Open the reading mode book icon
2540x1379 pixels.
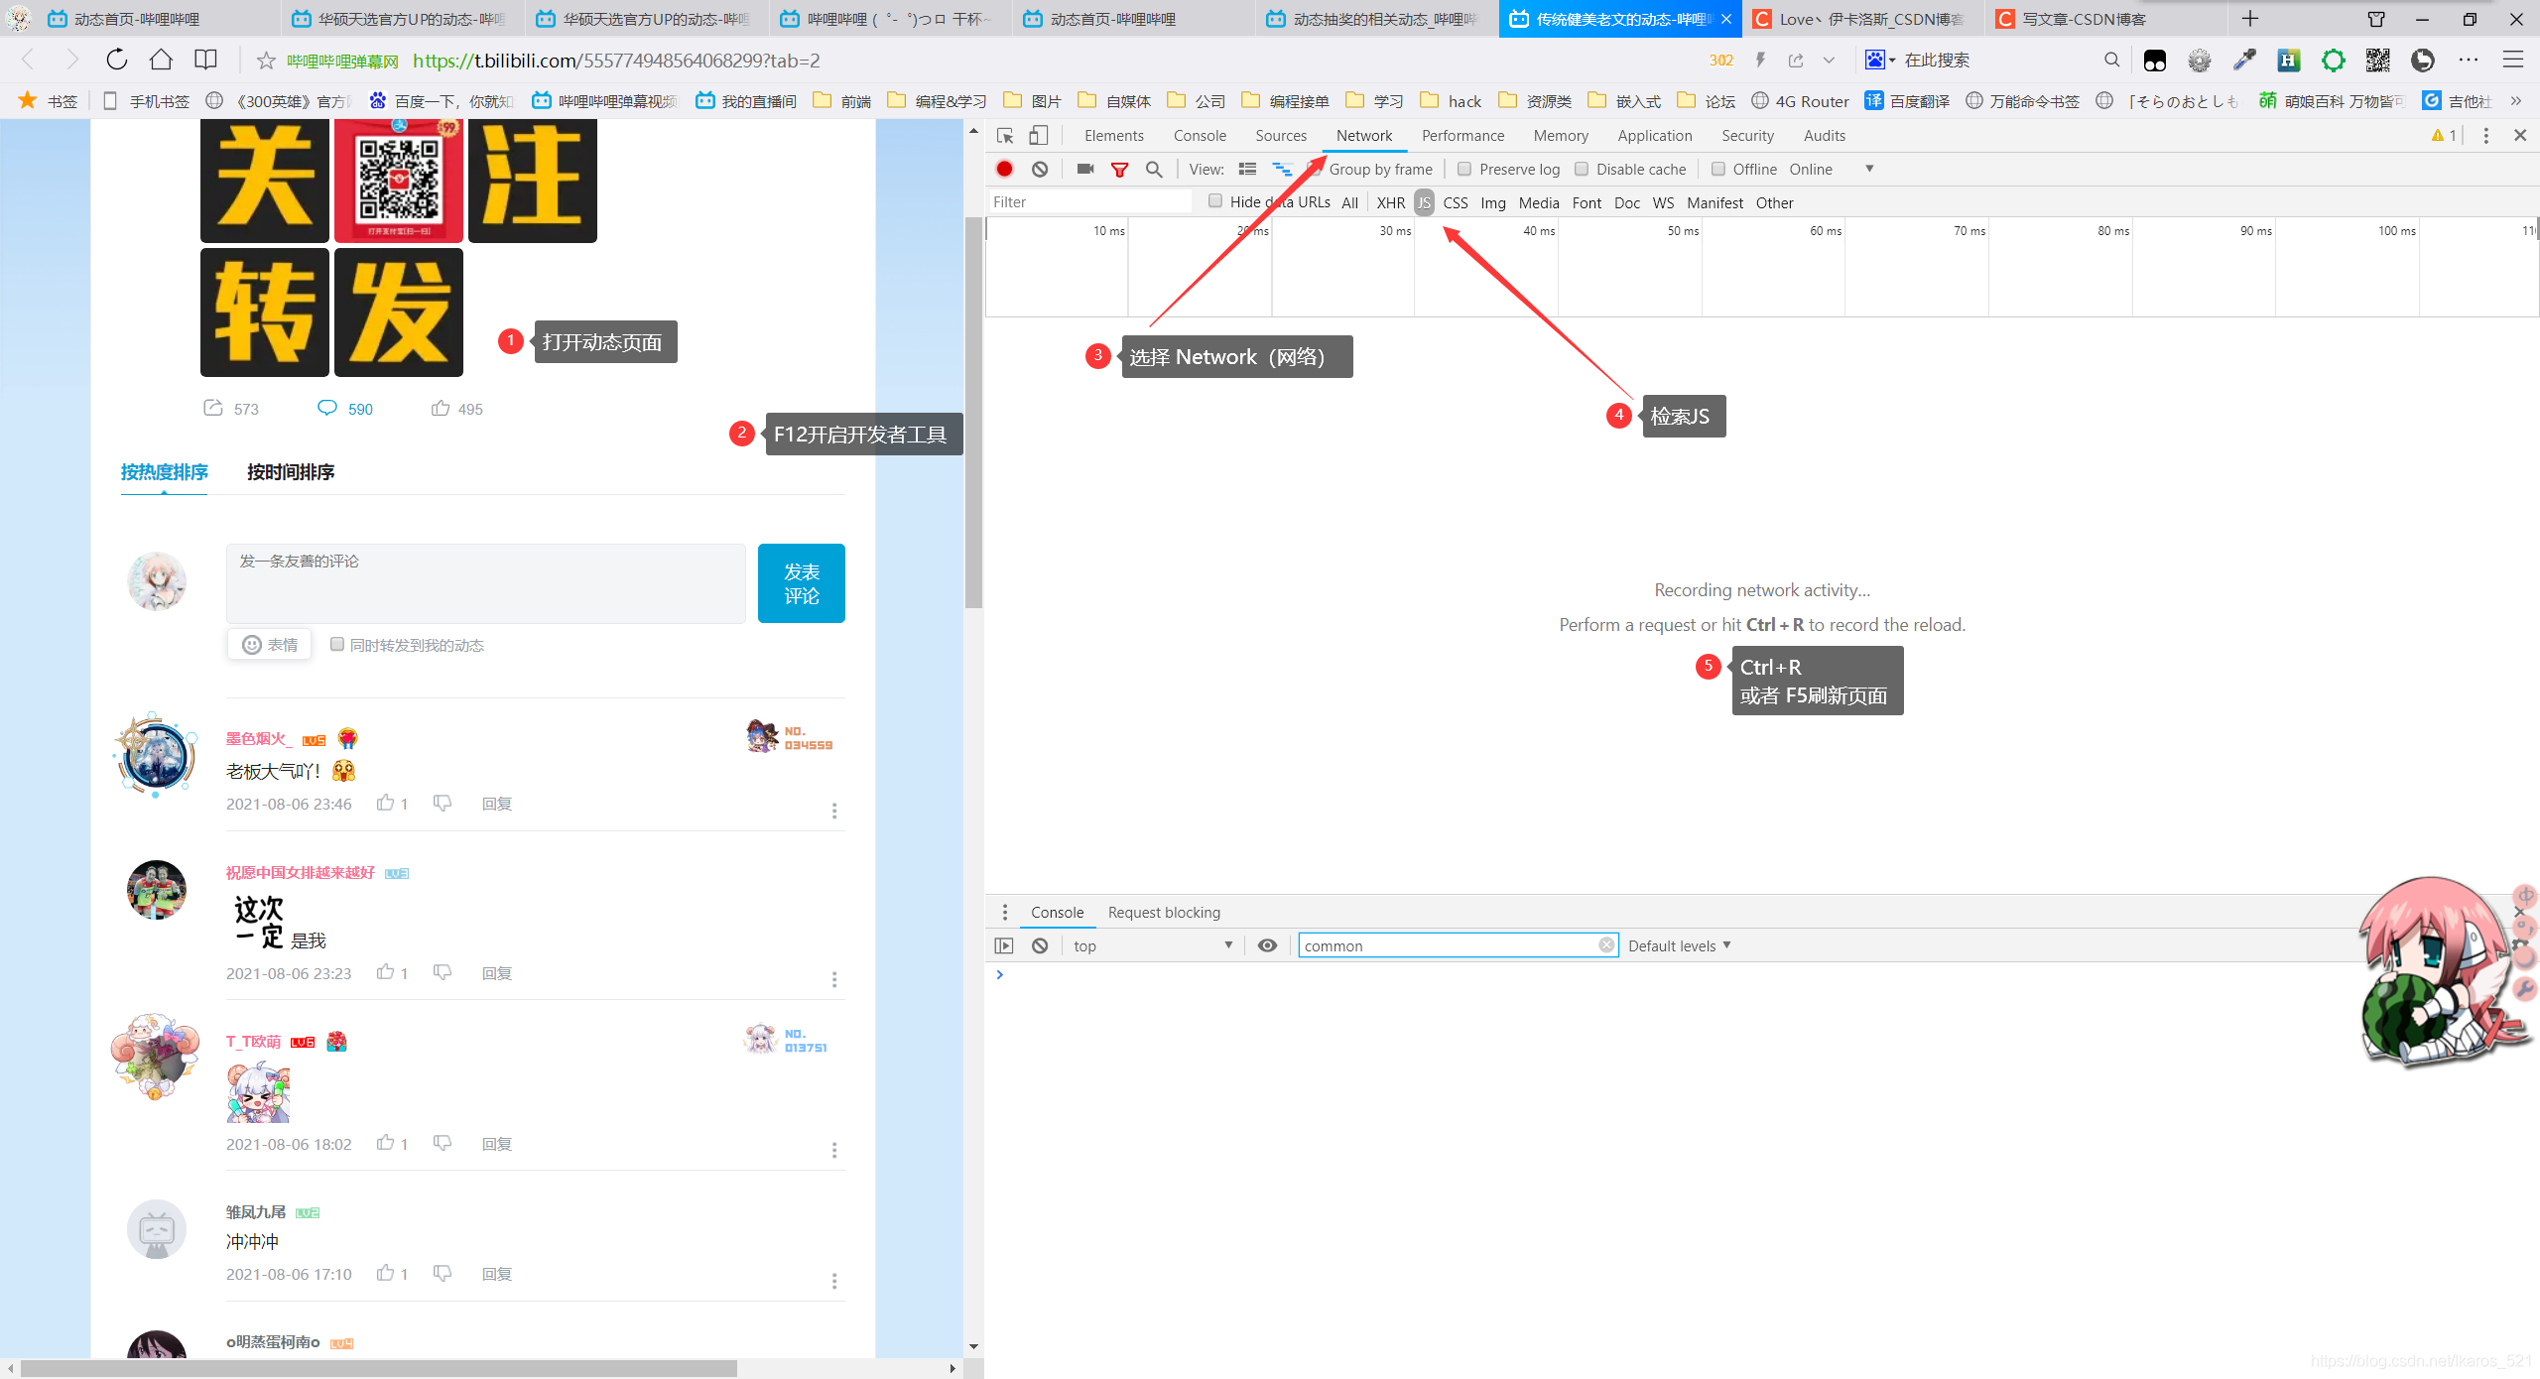205,61
